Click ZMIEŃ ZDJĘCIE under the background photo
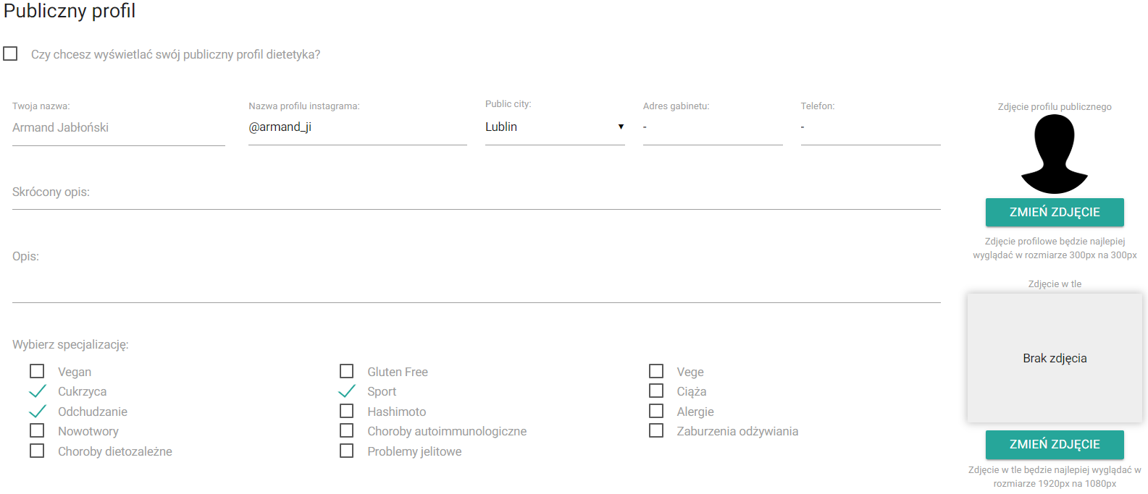Image resolution: width=1148 pixels, height=494 pixels. 1054,444
